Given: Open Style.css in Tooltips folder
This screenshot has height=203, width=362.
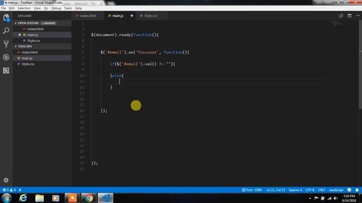Looking at the screenshot, I should click(42, 64).
